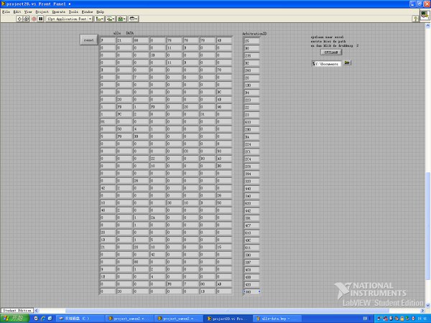Screen dimensions: 431x323
Task: Click the Run arrow toolbar icon
Action: [x=19, y=19]
